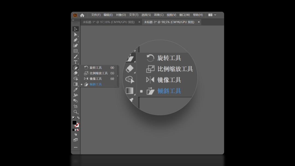
Task: Select the Eyedropper tool
Action: 75,90
